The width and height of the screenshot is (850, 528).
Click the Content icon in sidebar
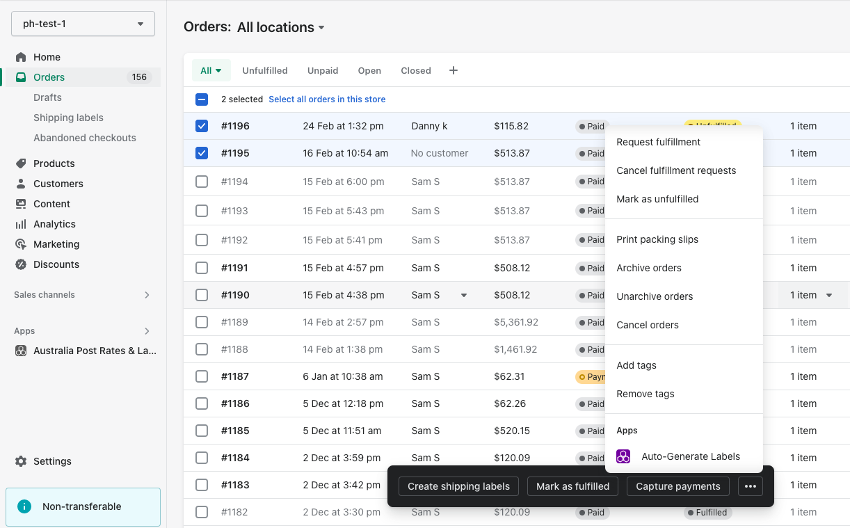[x=21, y=204]
